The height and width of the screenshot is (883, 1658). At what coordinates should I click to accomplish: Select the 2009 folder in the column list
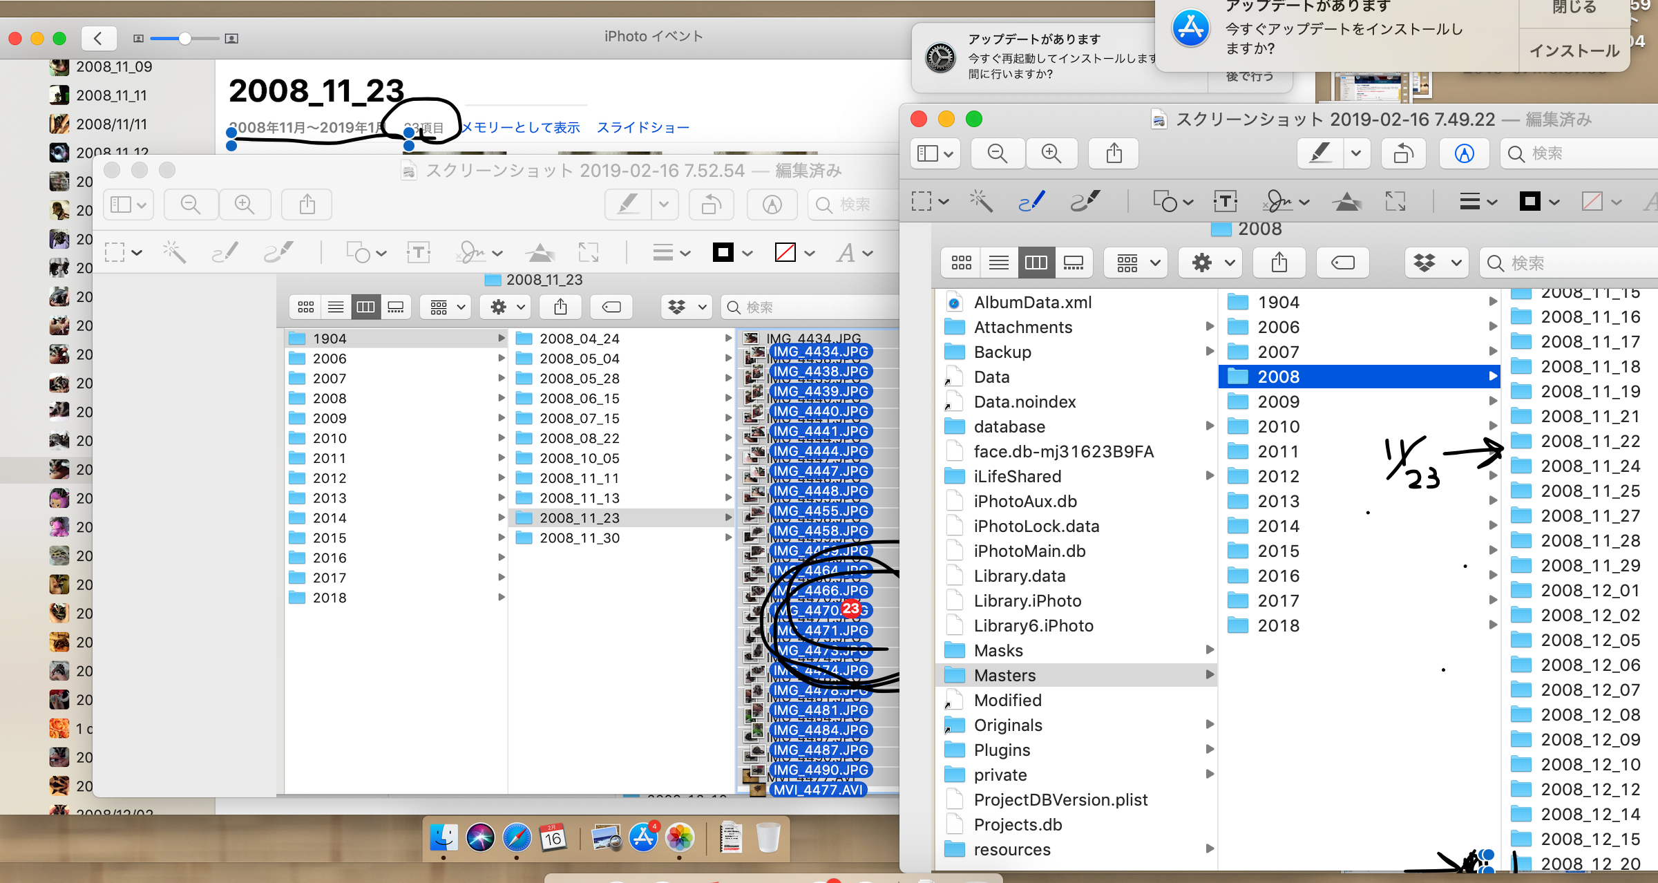click(1278, 401)
